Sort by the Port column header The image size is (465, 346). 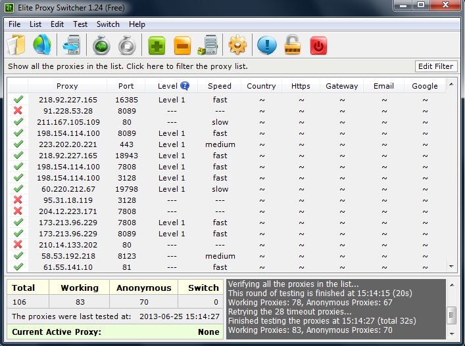(x=126, y=86)
